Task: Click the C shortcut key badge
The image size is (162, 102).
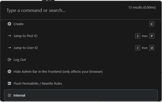Action: click(152, 24)
